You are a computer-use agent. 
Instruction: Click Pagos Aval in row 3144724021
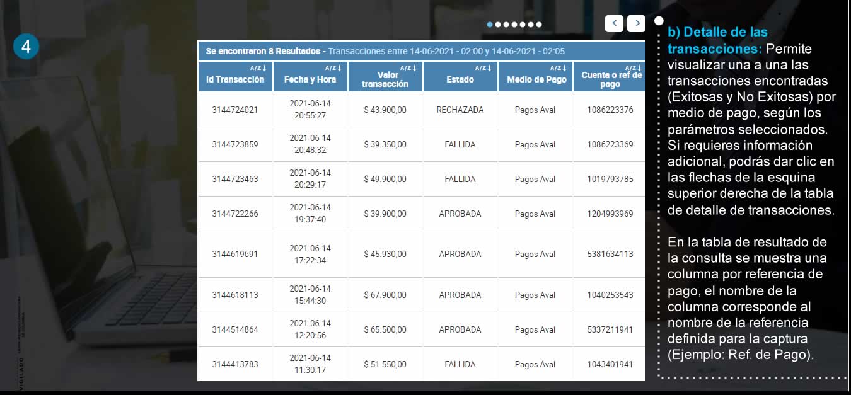click(535, 110)
